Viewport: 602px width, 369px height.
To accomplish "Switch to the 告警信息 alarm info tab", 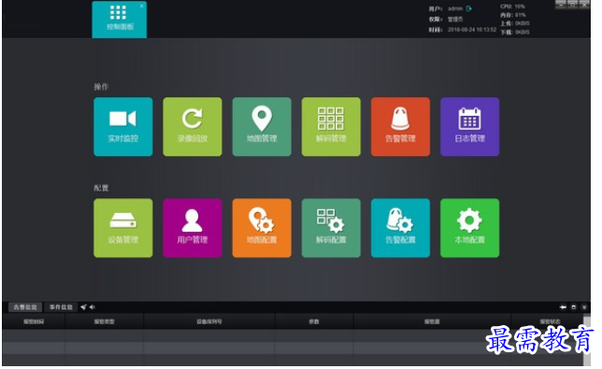I will pos(25,307).
